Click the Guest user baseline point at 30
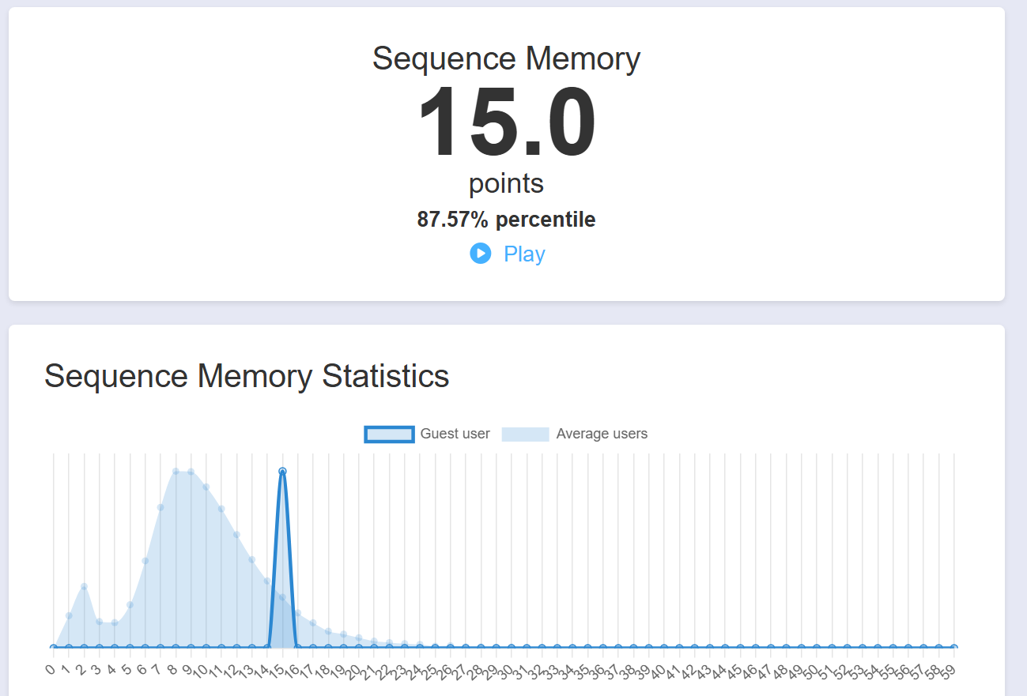This screenshot has height=696, width=1027. (x=512, y=647)
